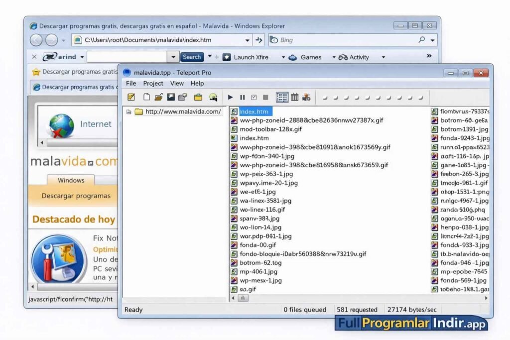The width and height of the screenshot is (510, 340).
Task: Toggle the list view mode button
Action: pos(282,98)
